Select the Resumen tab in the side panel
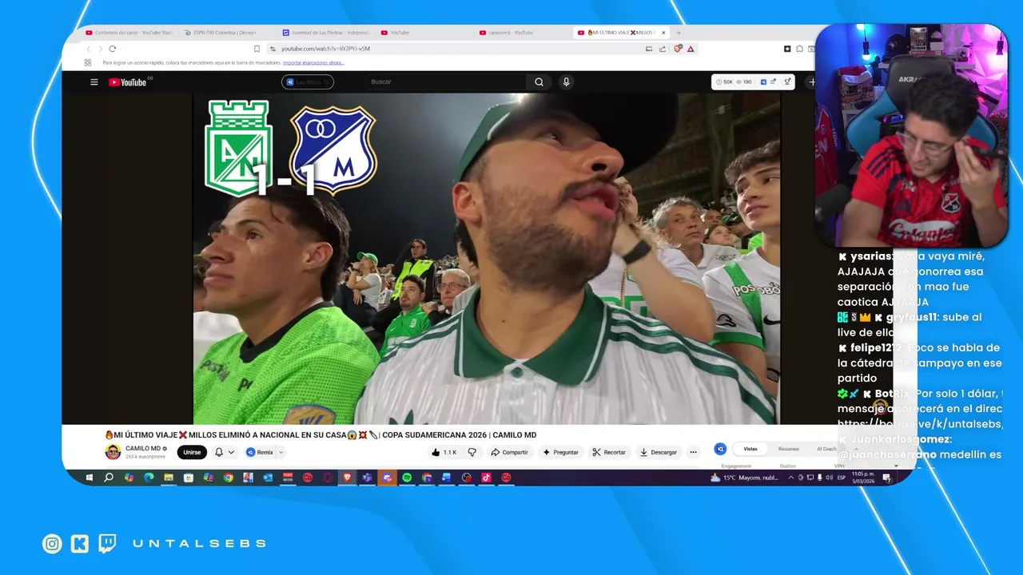 [788, 449]
